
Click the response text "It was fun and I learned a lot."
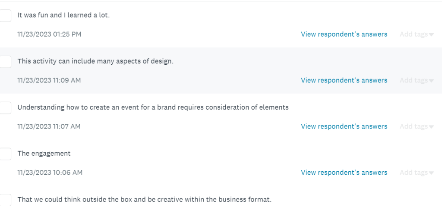(x=63, y=15)
